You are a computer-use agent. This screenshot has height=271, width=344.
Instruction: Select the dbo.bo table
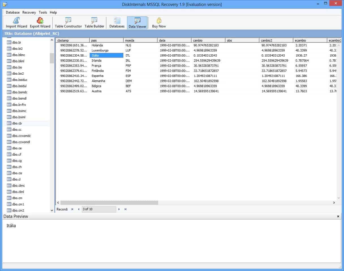coord(17,67)
